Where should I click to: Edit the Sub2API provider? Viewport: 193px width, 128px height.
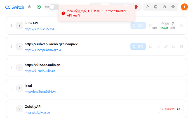(x=151, y=26)
